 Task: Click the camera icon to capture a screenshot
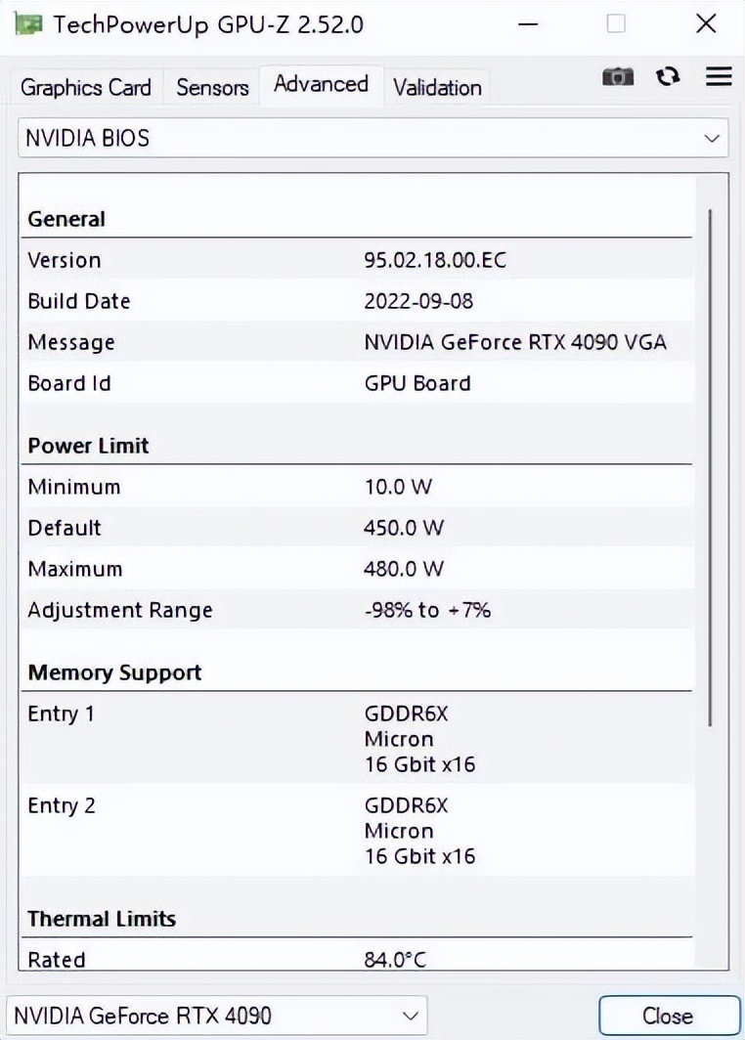click(x=617, y=76)
